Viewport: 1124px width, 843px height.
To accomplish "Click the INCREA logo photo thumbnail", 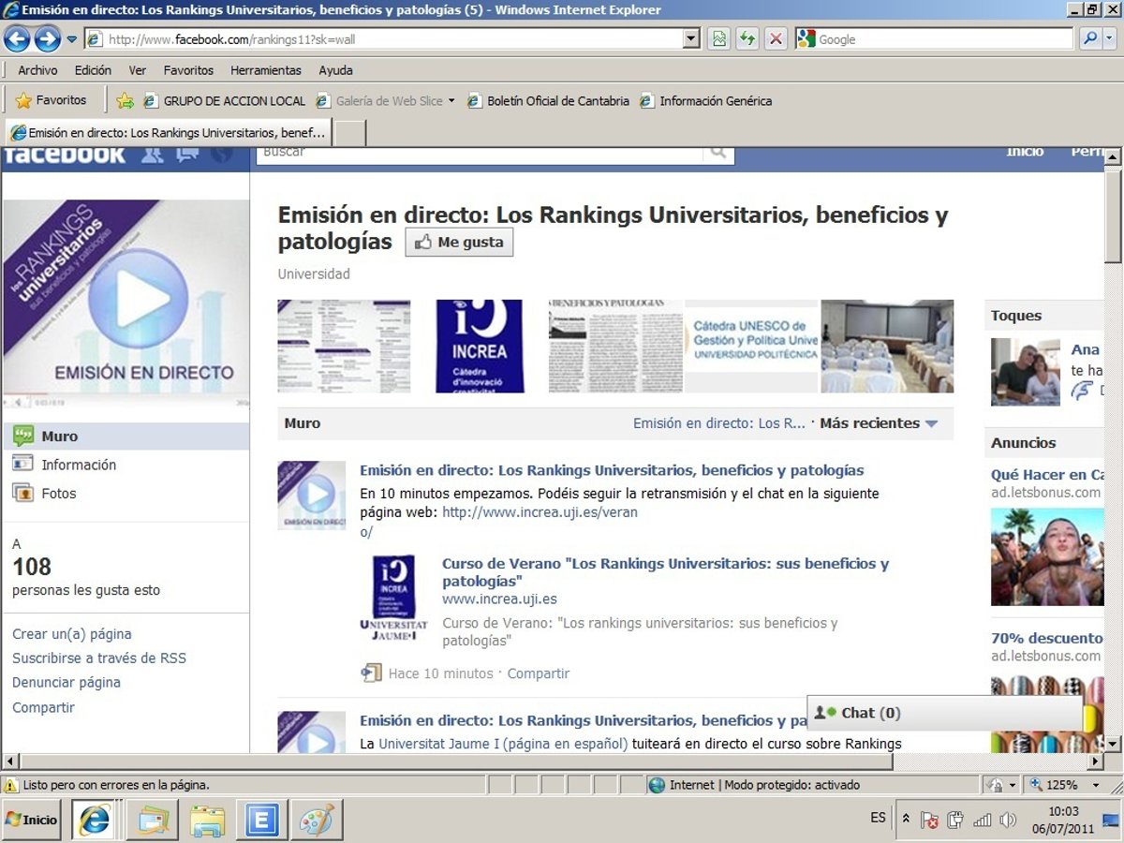I will (480, 346).
